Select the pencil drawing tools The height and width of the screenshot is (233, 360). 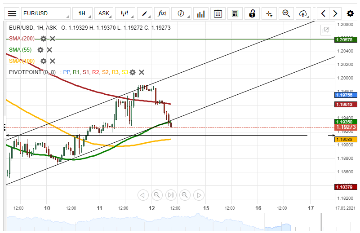[x=145, y=13]
